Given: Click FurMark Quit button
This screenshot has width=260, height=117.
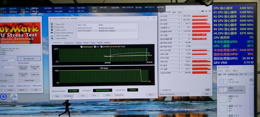Looking at the screenshot, I should click(36, 90).
